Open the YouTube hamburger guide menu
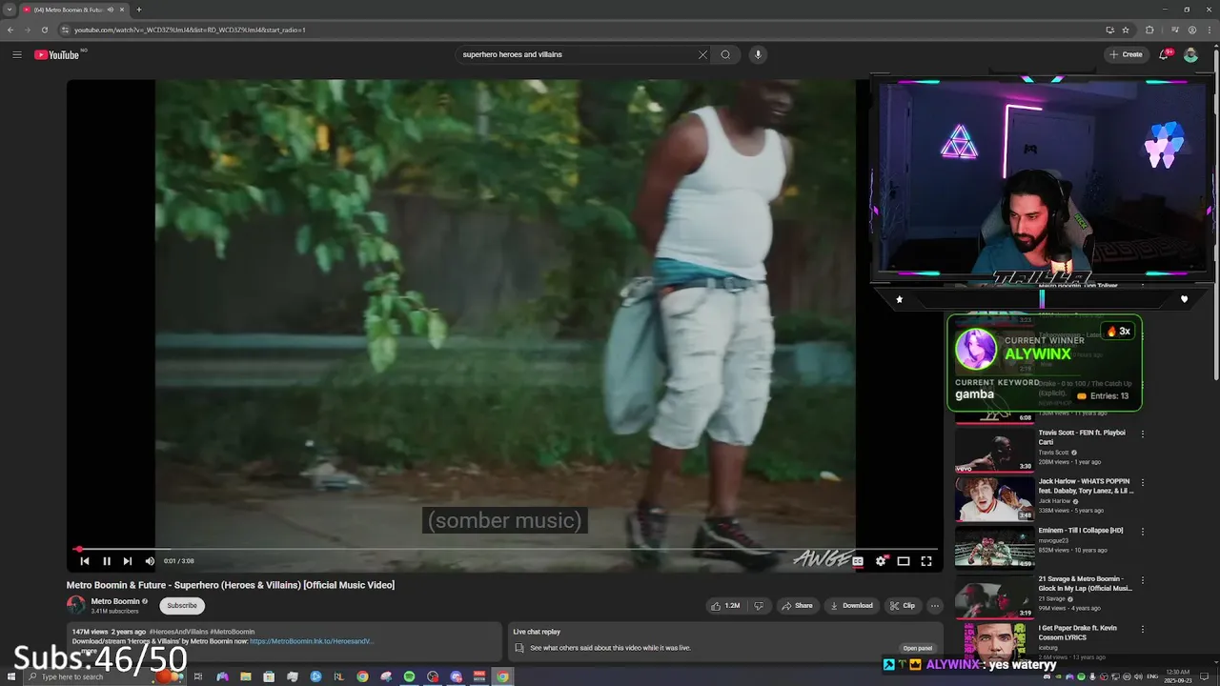 click(17, 54)
